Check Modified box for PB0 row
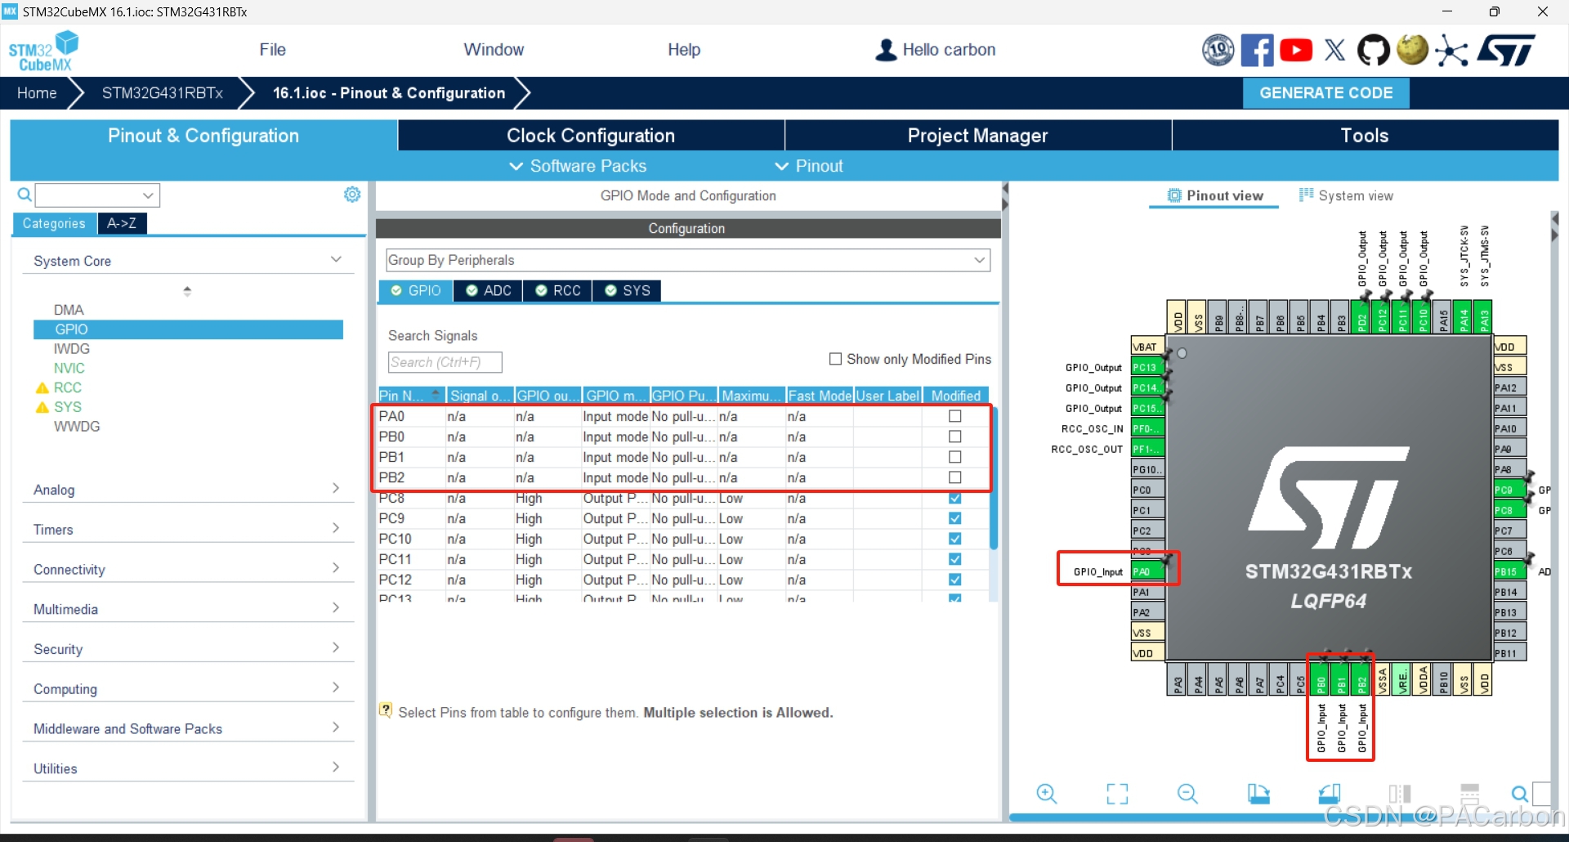This screenshot has width=1569, height=842. 954,437
